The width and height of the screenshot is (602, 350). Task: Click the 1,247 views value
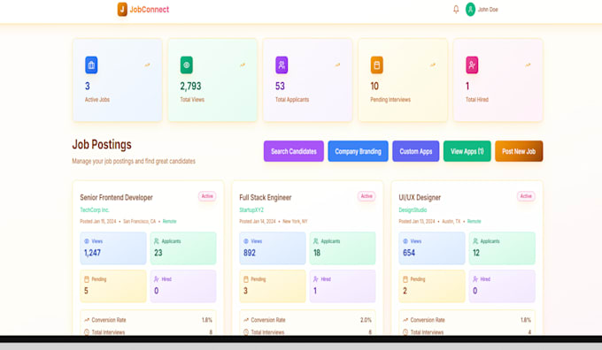[93, 253]
